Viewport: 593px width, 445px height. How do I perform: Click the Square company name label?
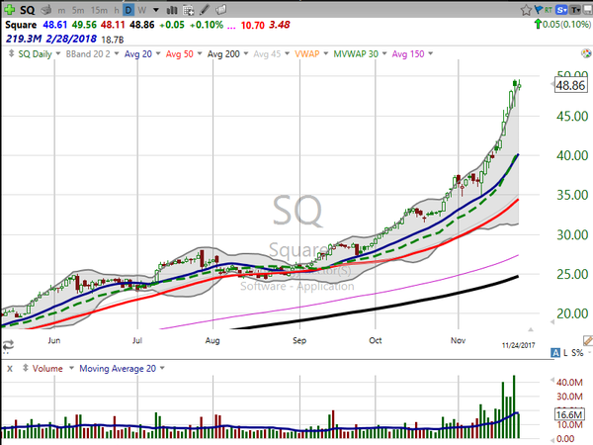(21, 25)
